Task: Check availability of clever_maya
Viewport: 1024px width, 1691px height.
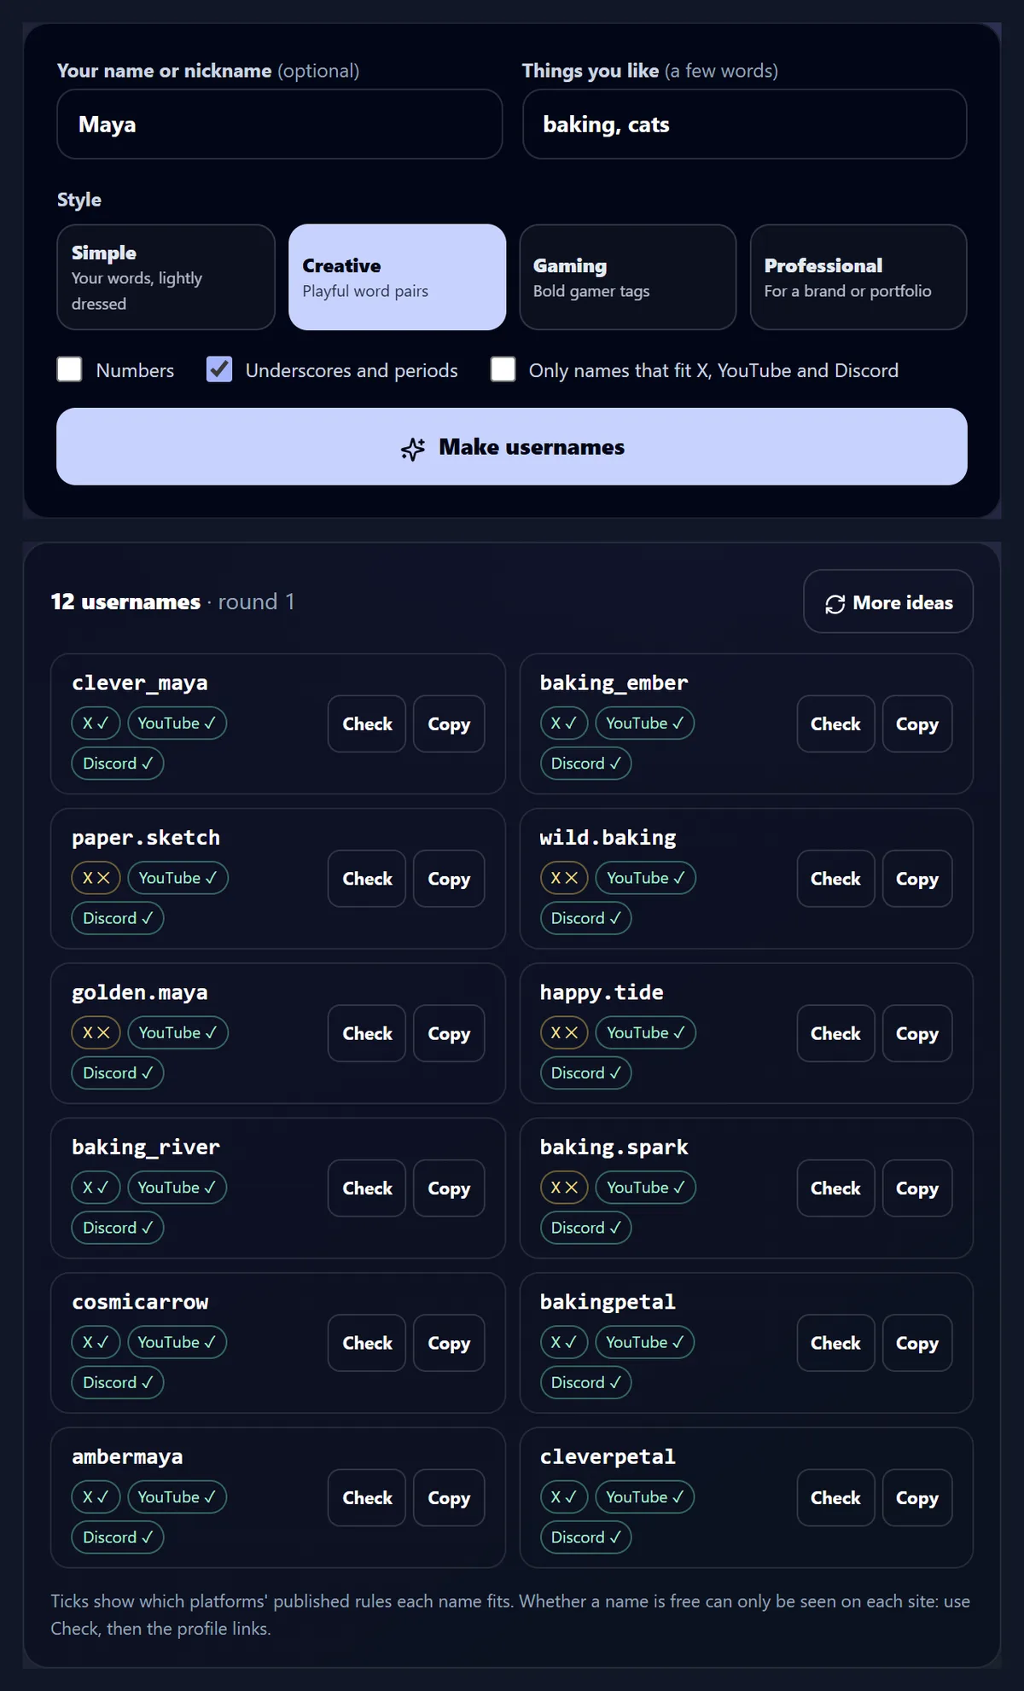Action: pyautogui.click(x=367, y=723)
